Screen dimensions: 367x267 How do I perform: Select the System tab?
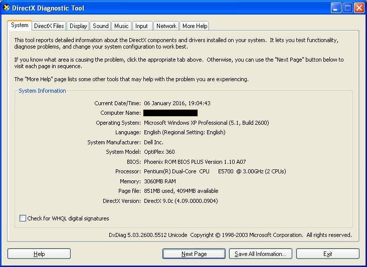20,25
